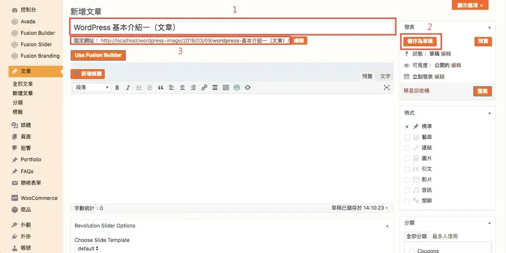
Task: Insert Read More tag
Action: 215,87
